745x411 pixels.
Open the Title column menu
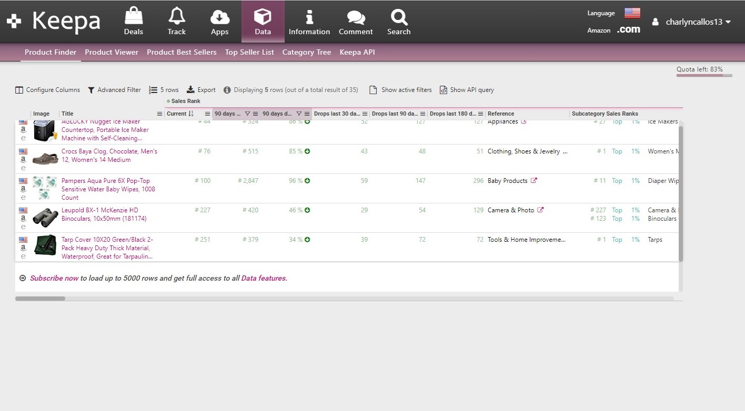tap(160, 114)
